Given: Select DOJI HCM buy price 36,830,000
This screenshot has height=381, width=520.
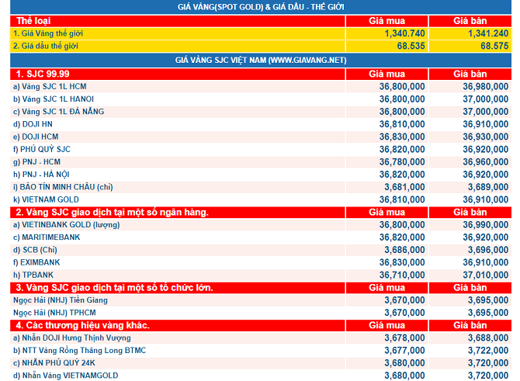Looking at the screenshot, I should point(402,137).
